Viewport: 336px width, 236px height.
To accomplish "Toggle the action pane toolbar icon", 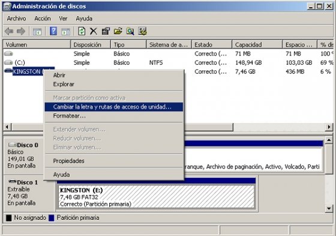I will [66, 32].
